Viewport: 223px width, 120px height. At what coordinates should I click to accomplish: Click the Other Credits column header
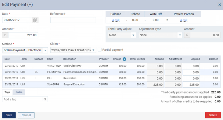click(x=137, y=59)
